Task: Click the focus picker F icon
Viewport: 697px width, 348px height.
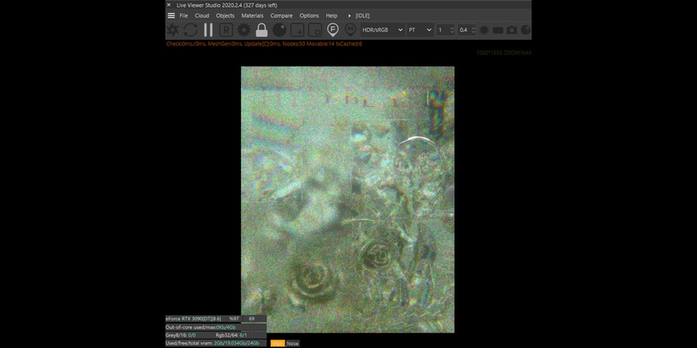Action: [x=333, y=30]
